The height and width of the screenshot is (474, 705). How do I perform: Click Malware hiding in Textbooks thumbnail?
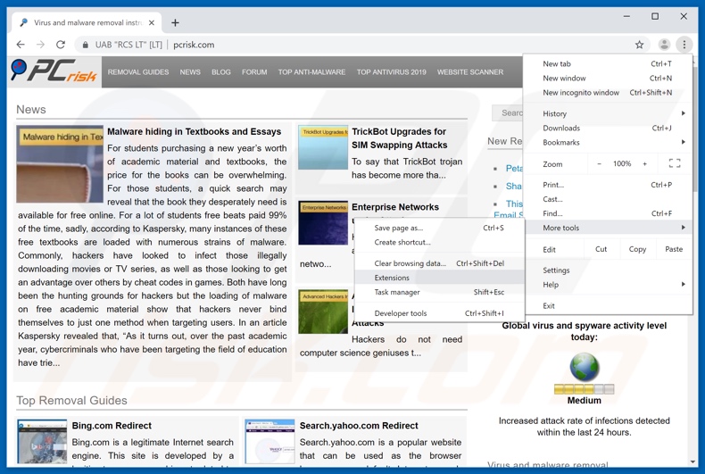pyautogui.click(x=60, y=164)
